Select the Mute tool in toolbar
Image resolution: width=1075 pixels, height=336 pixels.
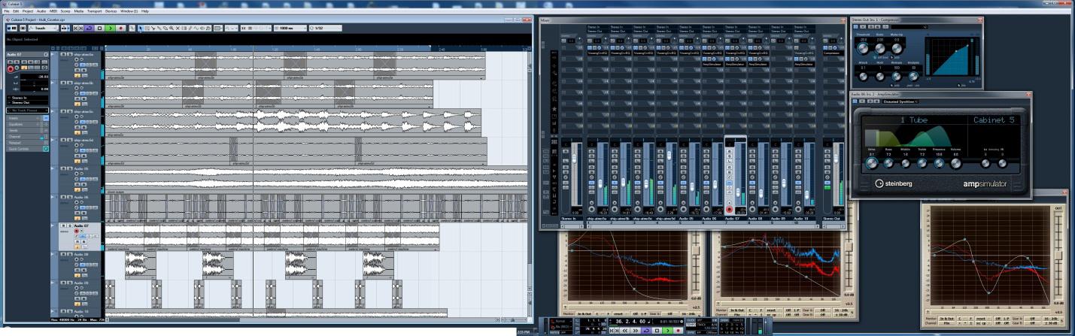(178, 28)
